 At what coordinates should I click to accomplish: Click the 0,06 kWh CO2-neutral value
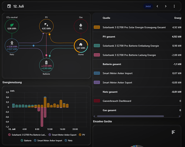click(12, 29)
